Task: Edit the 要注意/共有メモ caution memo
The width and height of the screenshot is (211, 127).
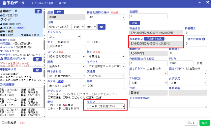Action: pos(37,59)
